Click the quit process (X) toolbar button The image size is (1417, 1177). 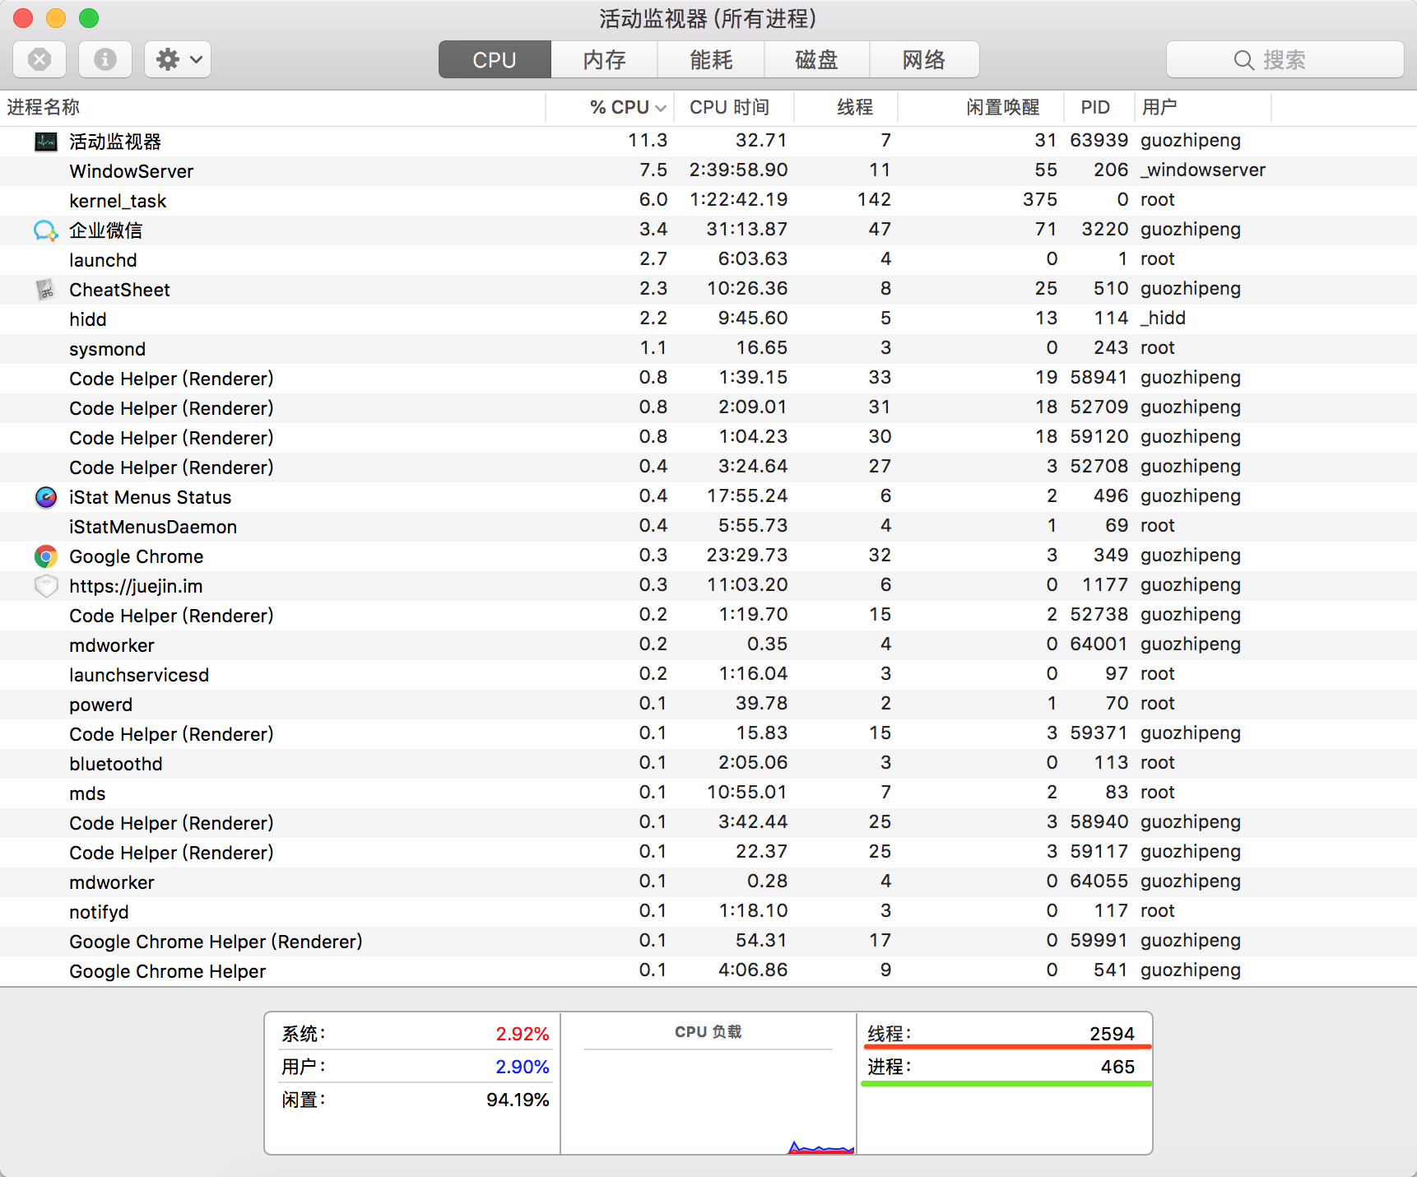(x=39, y=59)
